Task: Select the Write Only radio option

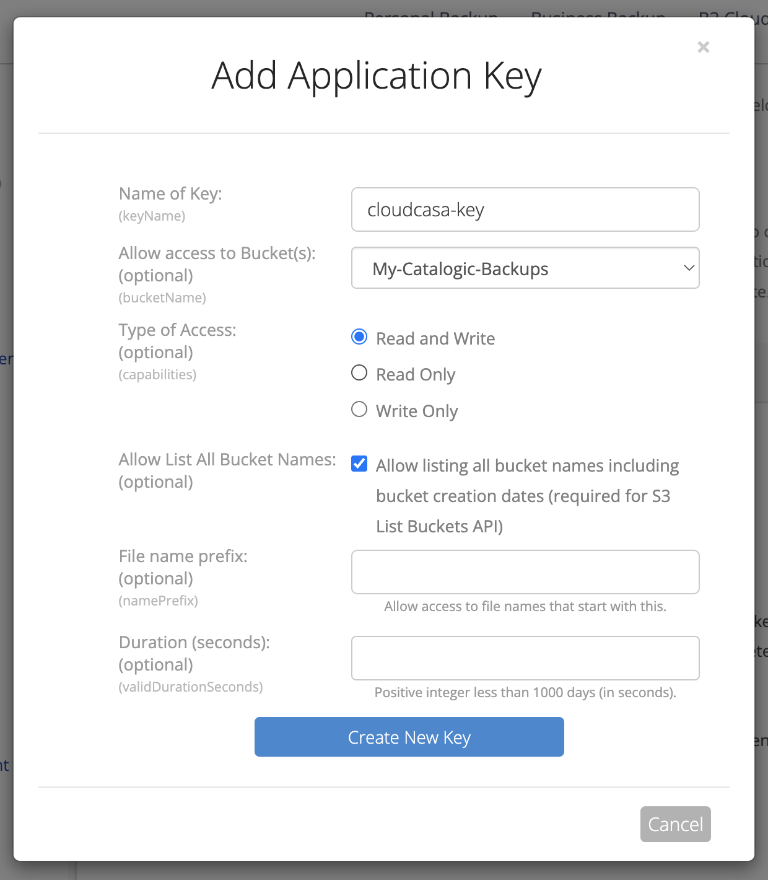Action: click(x=359, y=409)
